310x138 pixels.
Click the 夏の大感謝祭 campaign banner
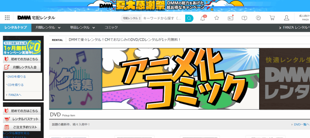point(155,5)
